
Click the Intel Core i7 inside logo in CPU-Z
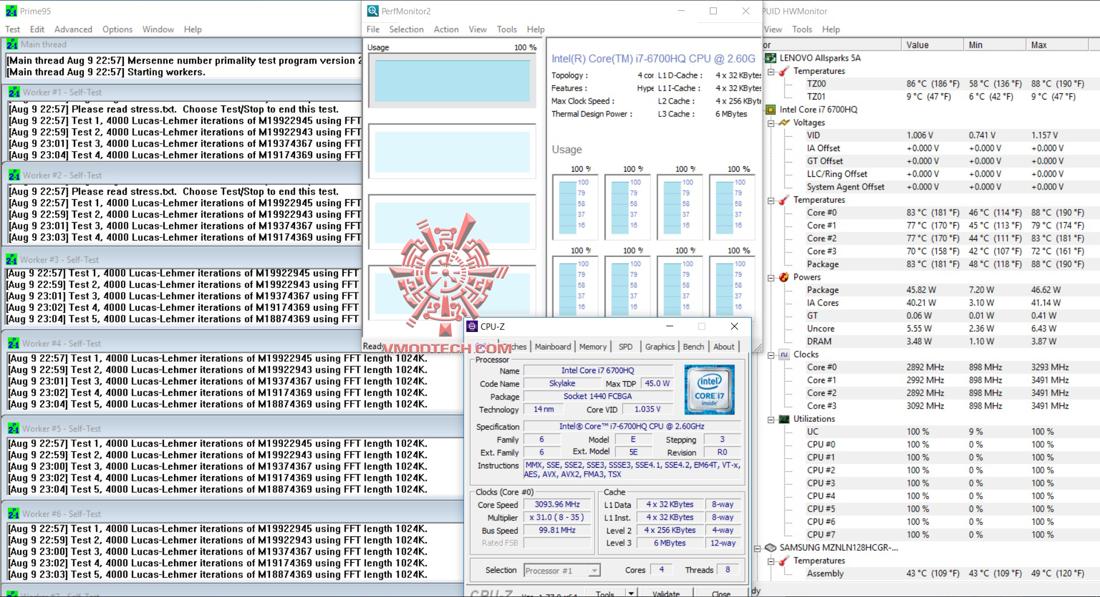pos(709,390)
